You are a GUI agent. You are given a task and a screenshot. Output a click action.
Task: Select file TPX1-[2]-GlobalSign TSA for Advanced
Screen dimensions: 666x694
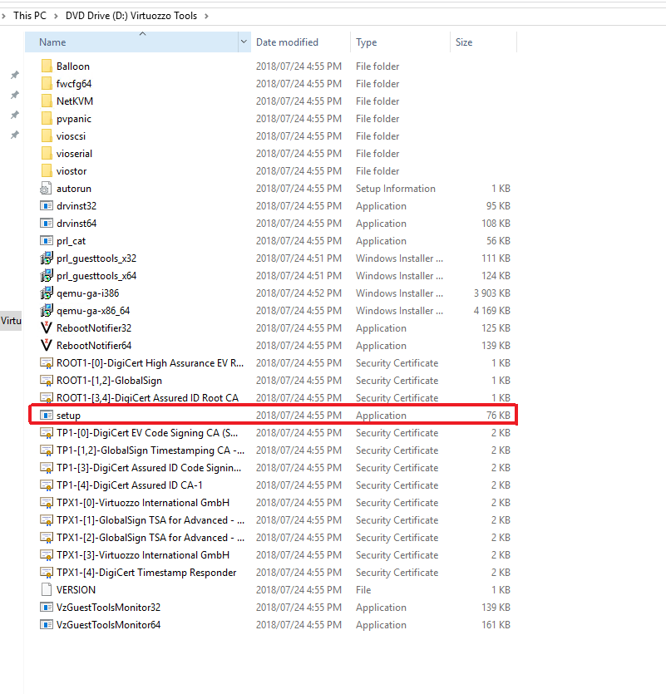coord(150,537)
